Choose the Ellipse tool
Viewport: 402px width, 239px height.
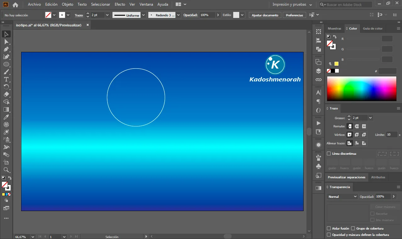click(6, 64)
